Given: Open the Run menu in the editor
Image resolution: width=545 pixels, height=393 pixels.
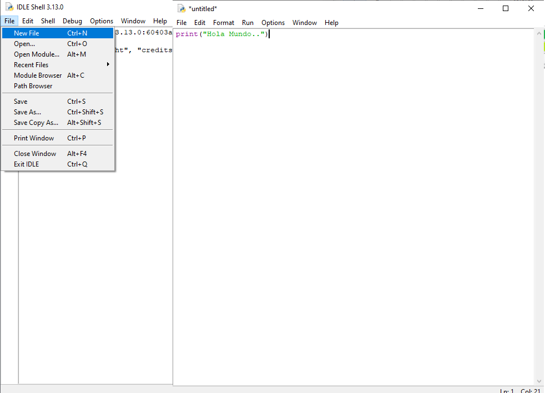Looking at the screenshot, I should click(x=248, y=23).
